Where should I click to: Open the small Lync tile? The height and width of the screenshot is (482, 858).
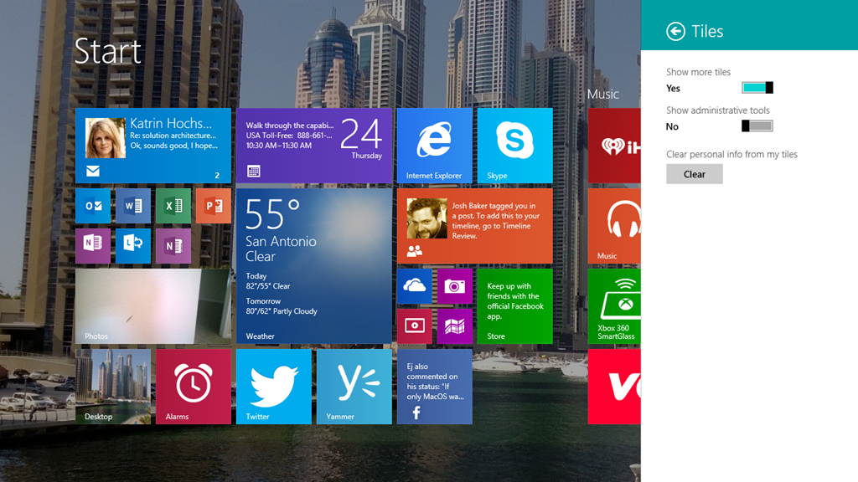pos(133,246)
